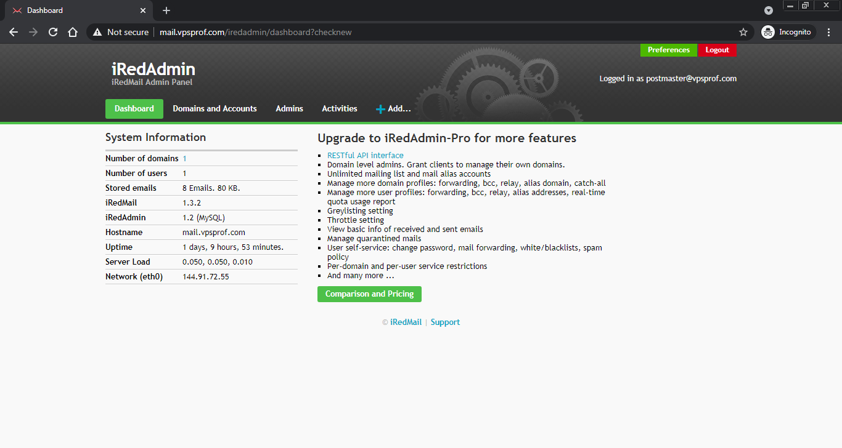
Task: Click the 'Throttle setting' list item
Action: (x=356, y=220)
